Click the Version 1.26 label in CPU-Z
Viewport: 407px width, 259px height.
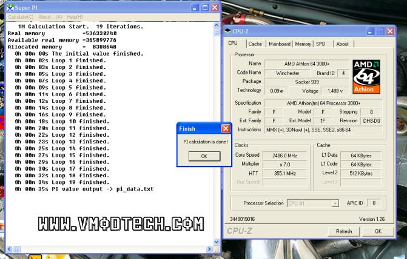(372, 219)
